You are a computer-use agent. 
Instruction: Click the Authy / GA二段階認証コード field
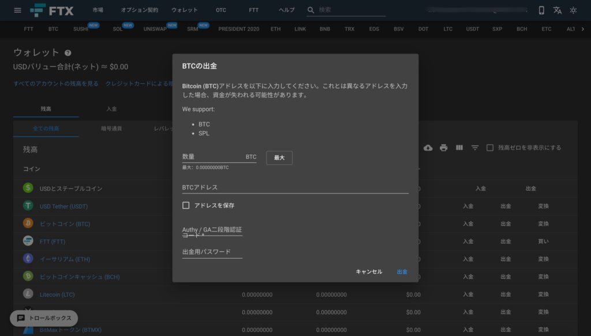coord(212,230)
